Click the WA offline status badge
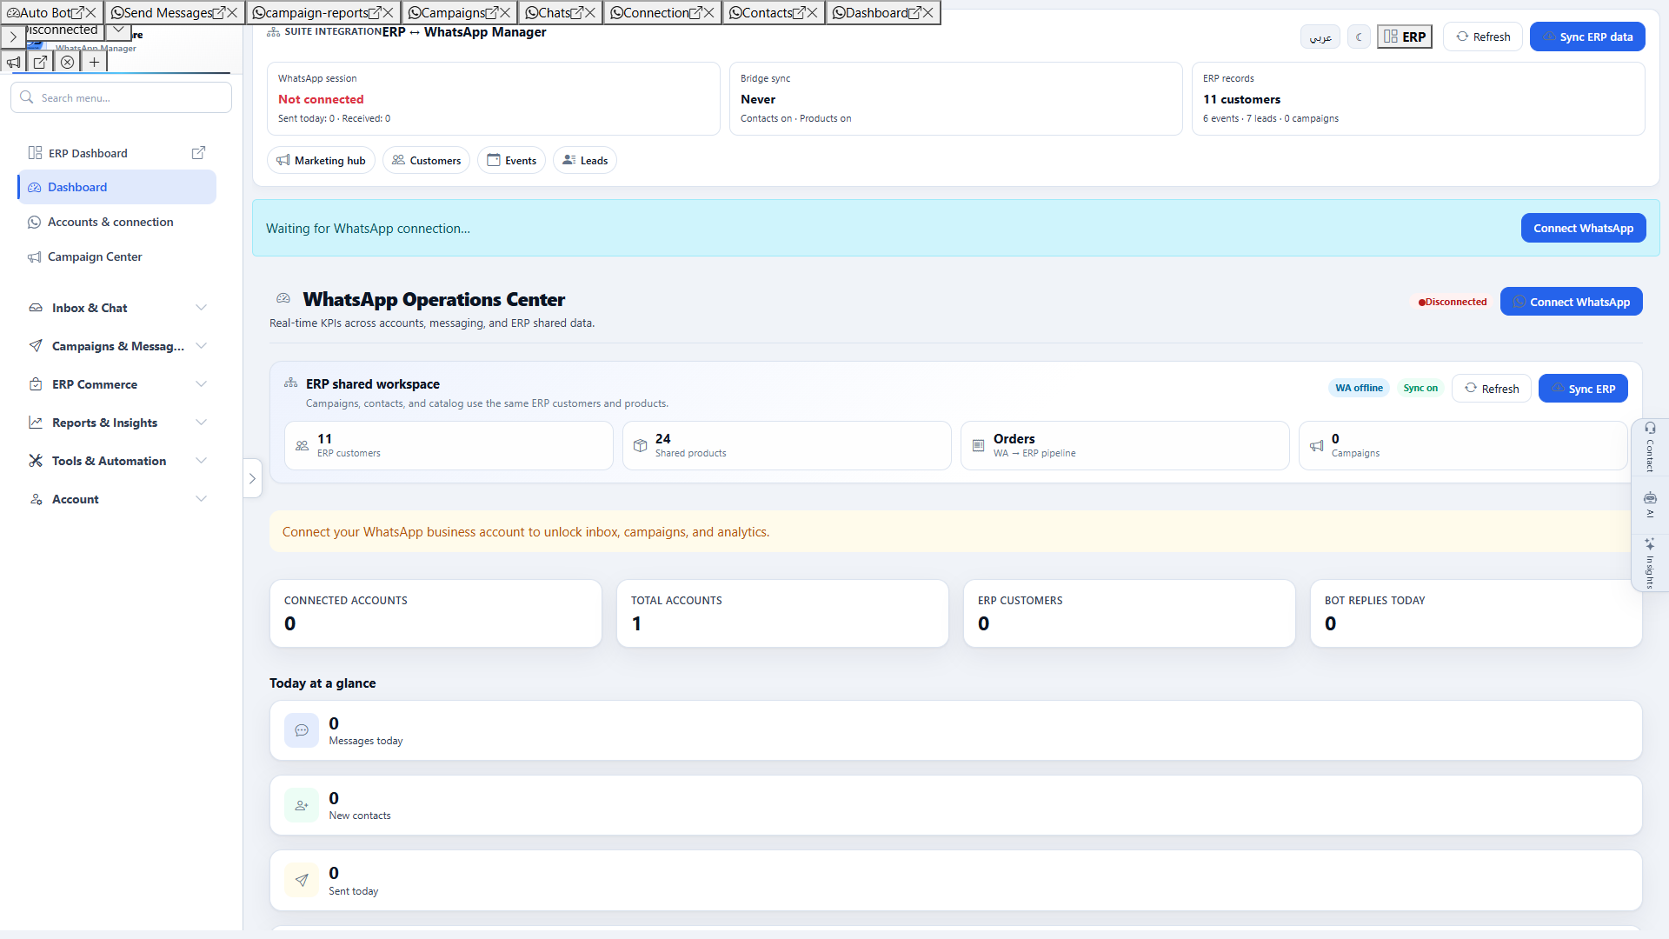 coord(1359,389)
